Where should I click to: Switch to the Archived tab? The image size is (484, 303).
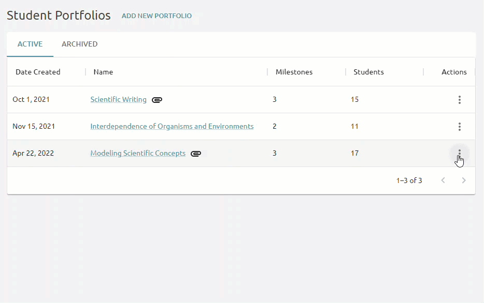[80, 44]
